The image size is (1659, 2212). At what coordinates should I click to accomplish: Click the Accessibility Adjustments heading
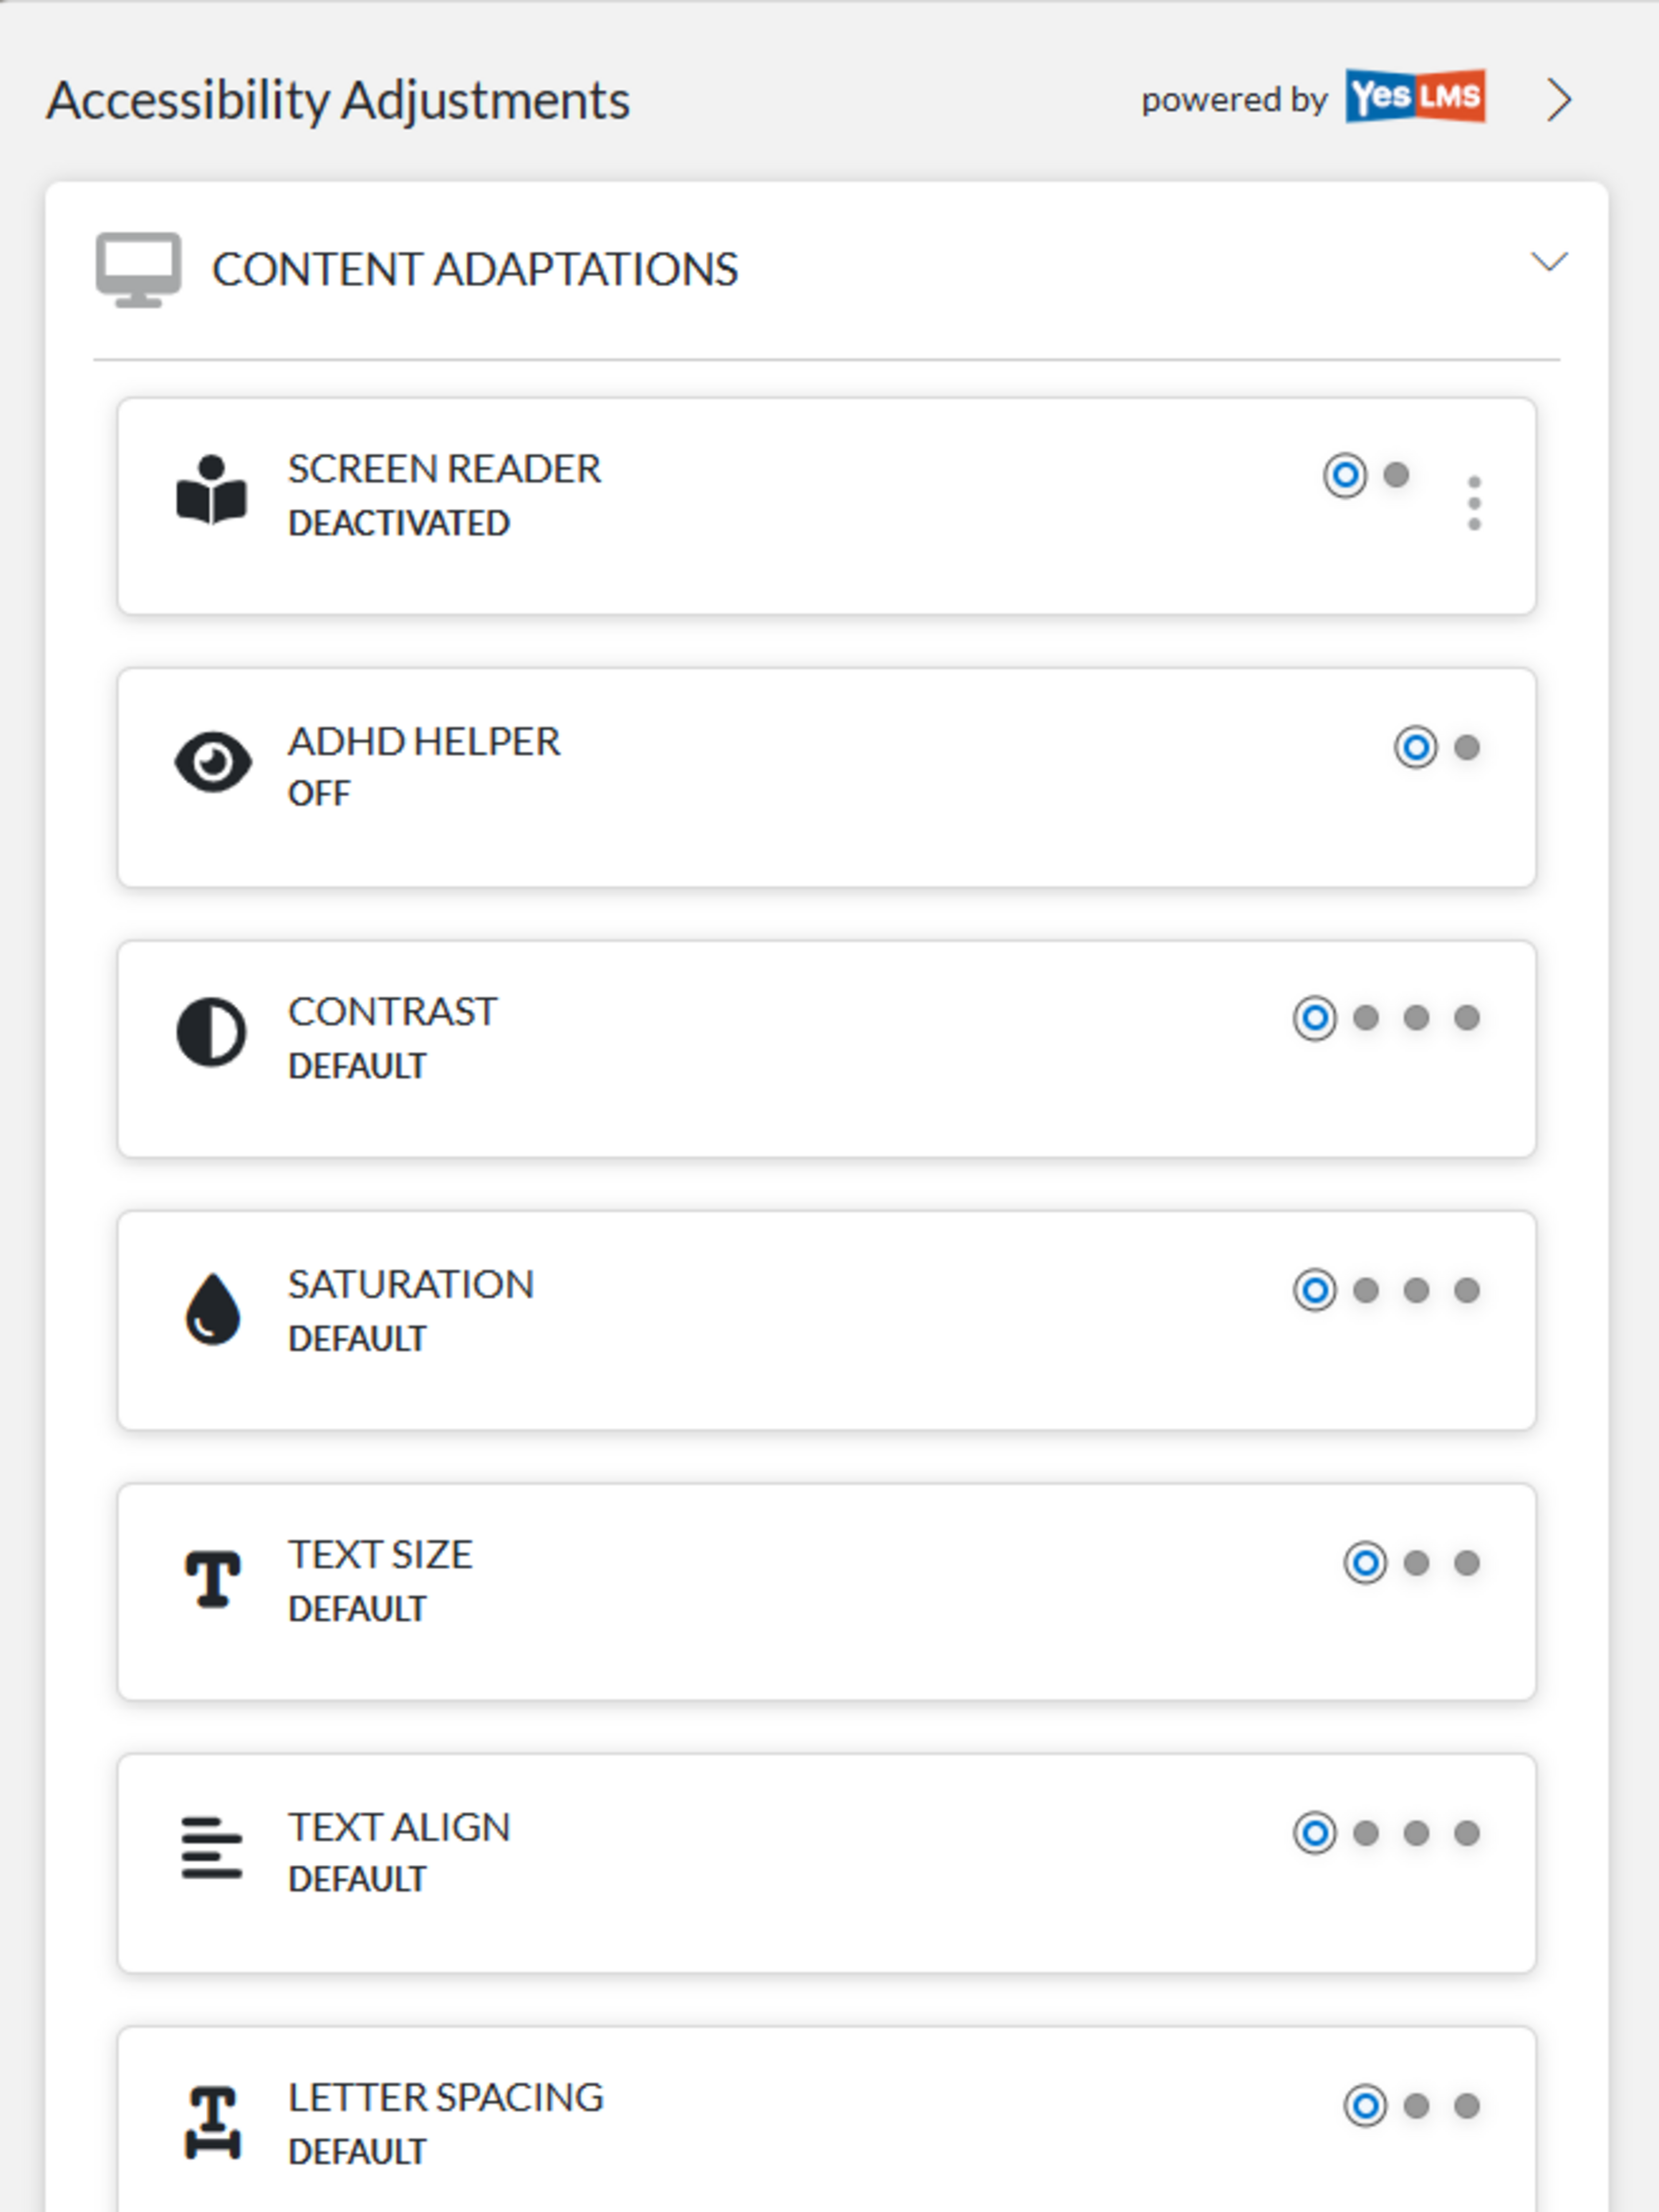pyautogui.click(x=339, y=99)
